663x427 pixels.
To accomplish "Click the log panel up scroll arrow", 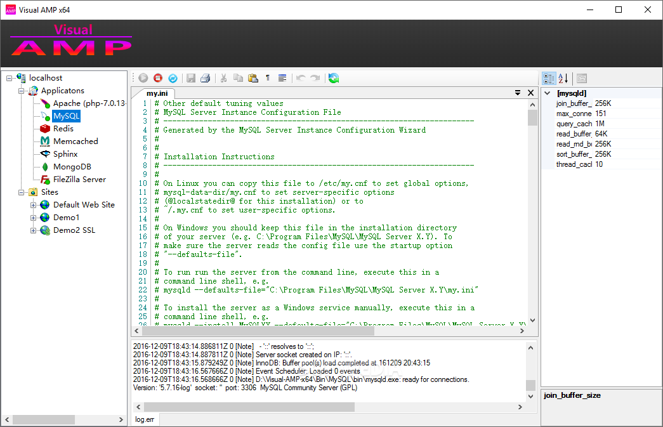I will pyautogui.click(x=530, y=348).
